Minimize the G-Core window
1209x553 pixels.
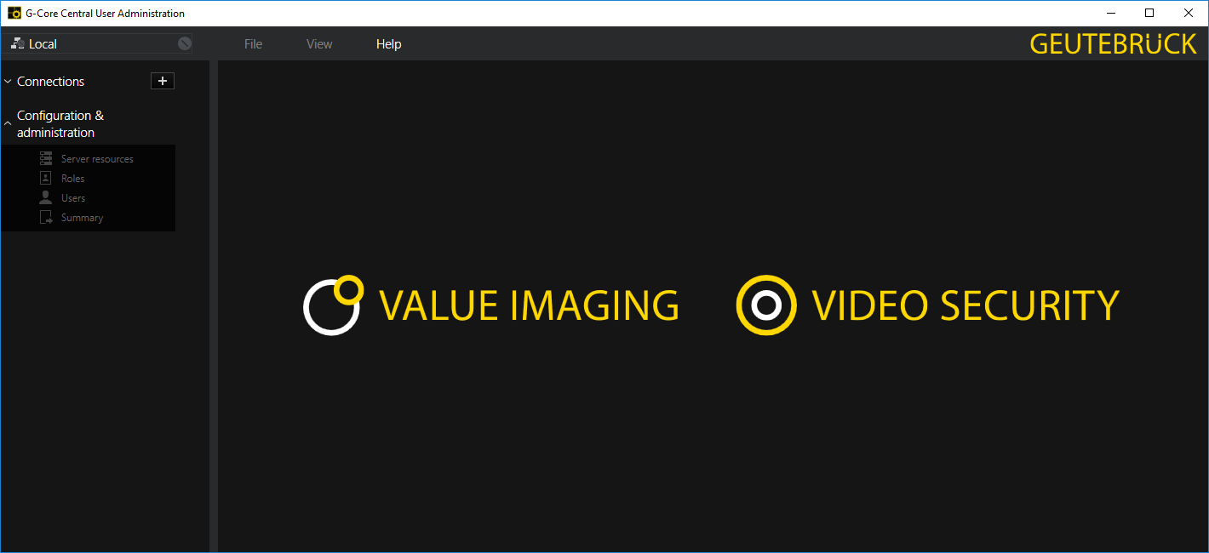(x=1111, y=13)
